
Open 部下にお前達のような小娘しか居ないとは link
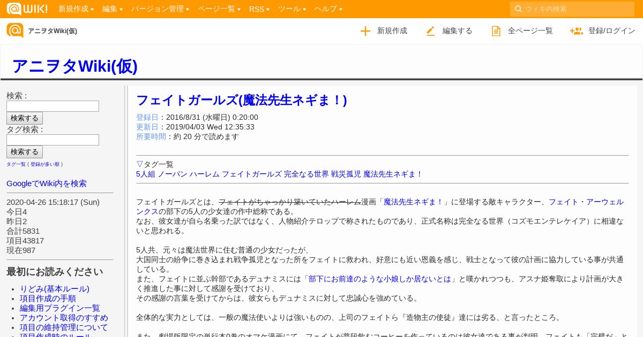tap(380, 279)
